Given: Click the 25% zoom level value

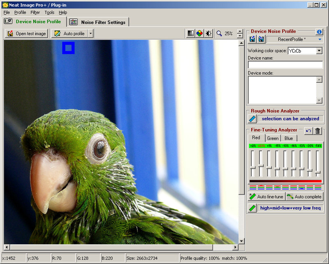Looking at the screenshot, I should point(229,34).
